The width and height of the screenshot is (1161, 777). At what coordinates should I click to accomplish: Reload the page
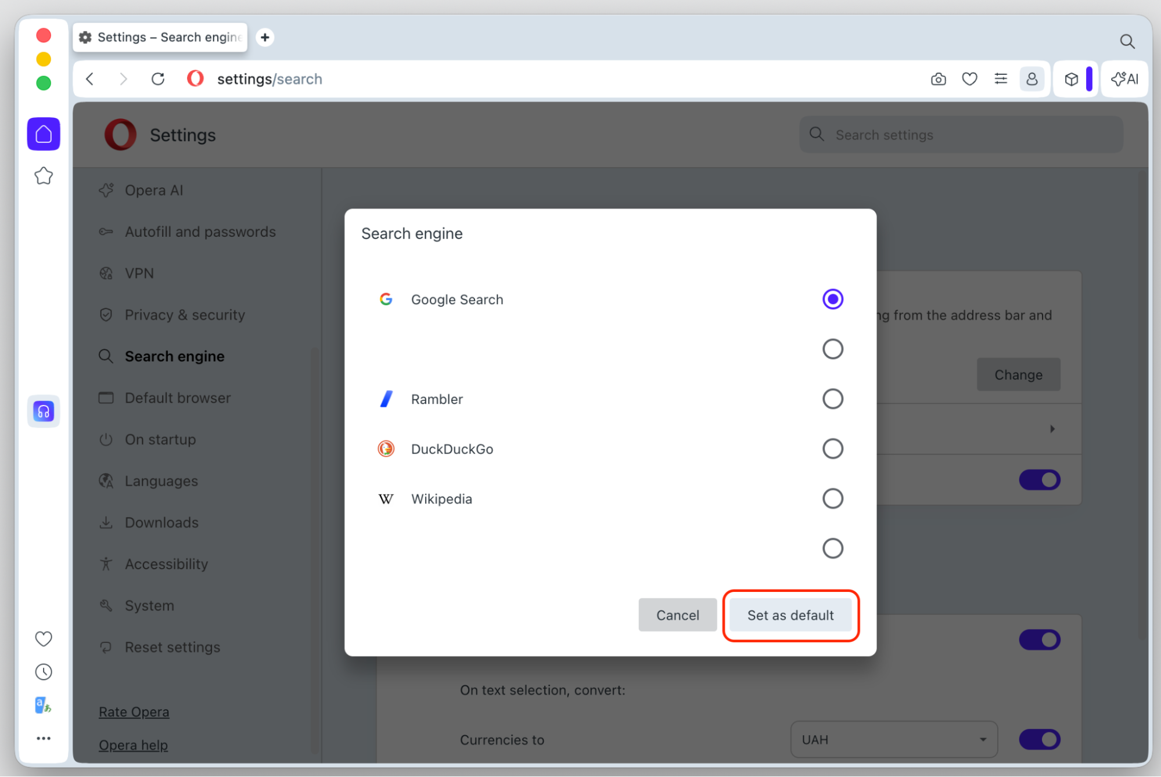coord(158,79)
